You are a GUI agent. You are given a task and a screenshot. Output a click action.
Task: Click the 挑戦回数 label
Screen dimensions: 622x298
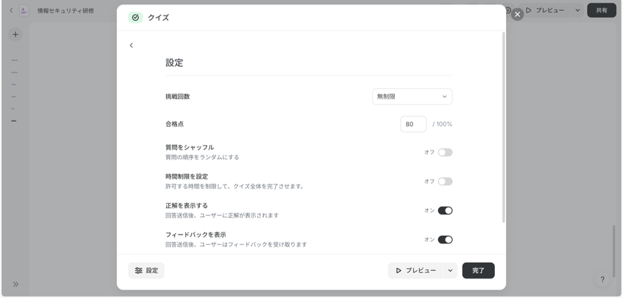point(177,97)
